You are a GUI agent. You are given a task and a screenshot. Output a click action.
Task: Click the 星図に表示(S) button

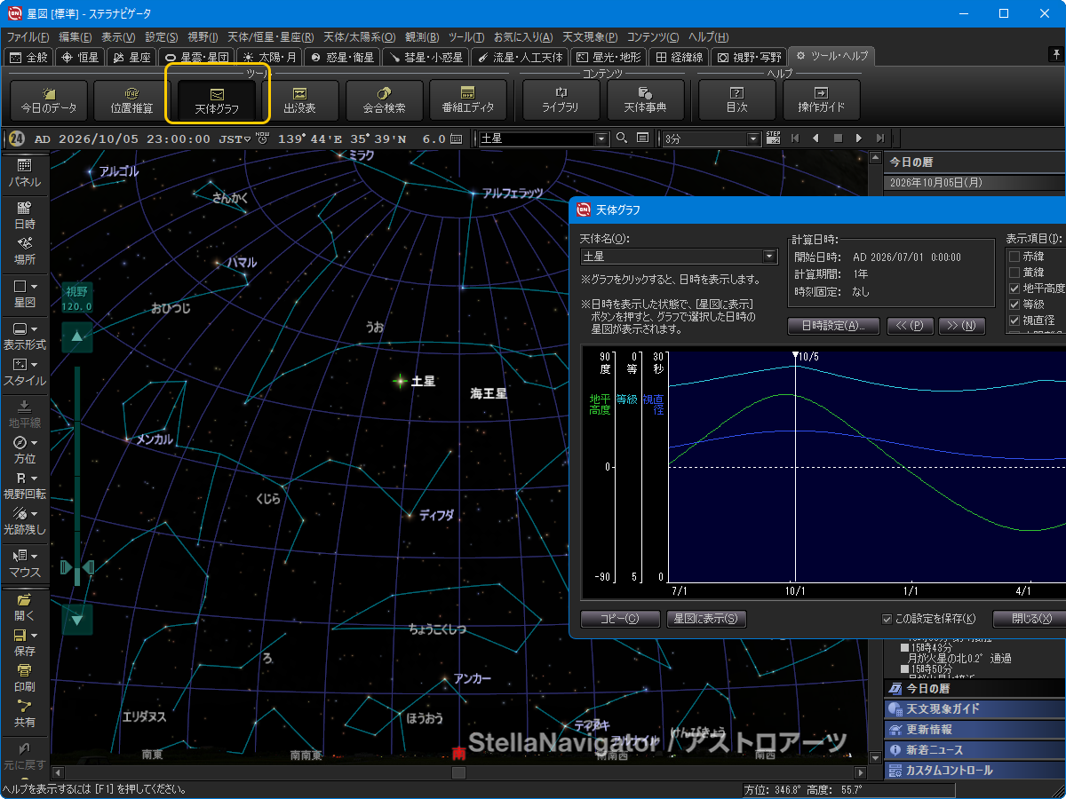(x=706, y=619)
